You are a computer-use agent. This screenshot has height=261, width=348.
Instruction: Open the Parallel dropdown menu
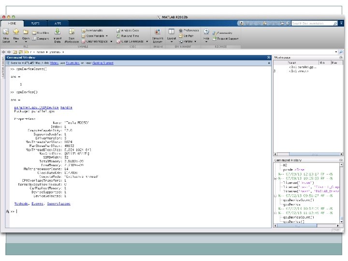(x=188, y=42)
